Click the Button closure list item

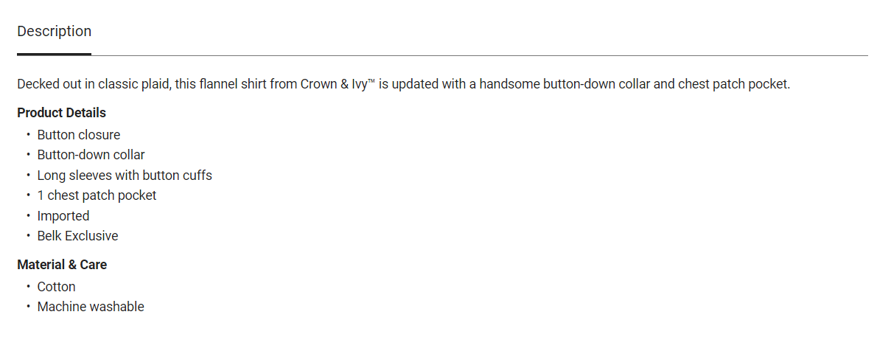79,135
